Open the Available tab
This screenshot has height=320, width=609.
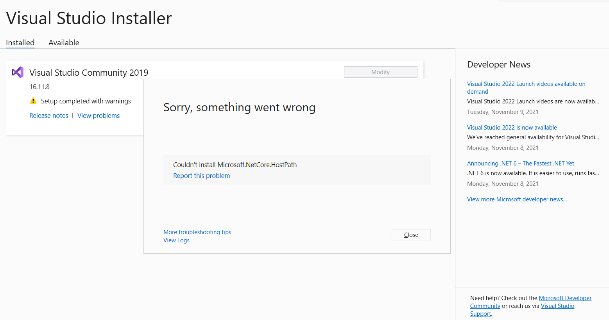[64, 43]
